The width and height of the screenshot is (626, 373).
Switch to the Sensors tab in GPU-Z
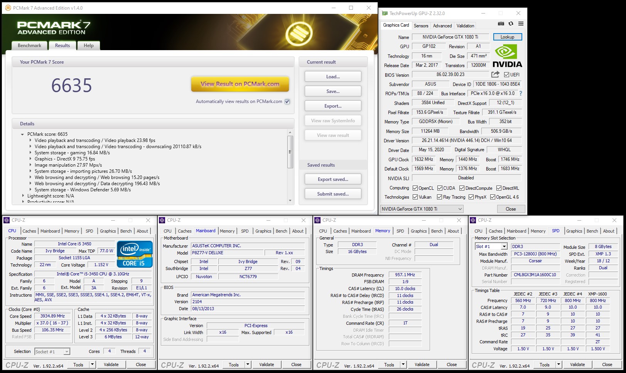(x=421, y=26)
